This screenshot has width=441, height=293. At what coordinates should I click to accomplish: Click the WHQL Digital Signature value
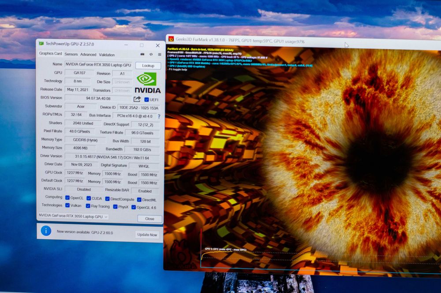tap(144, 166)
